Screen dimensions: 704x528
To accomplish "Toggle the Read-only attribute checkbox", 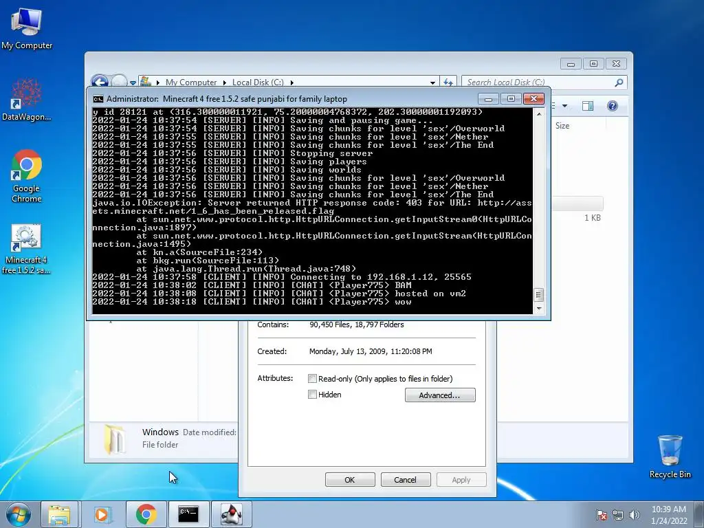I will (313, 379).
